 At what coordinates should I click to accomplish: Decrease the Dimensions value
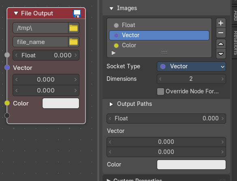160,79
